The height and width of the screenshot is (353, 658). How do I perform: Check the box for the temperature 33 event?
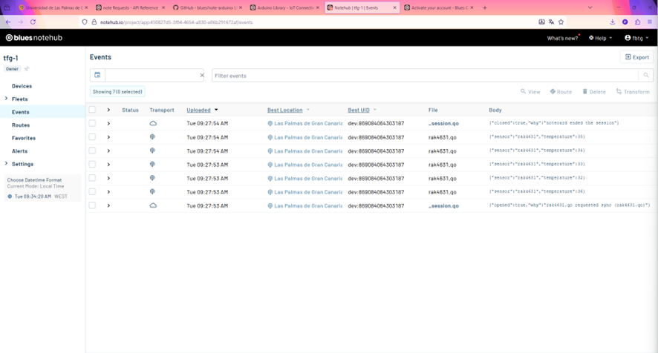(x=92, y=165)
